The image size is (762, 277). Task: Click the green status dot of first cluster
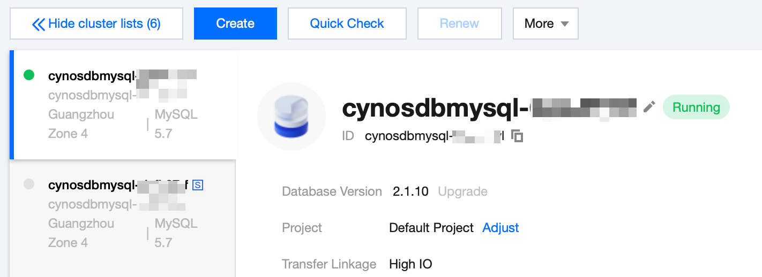click(29, 75)
